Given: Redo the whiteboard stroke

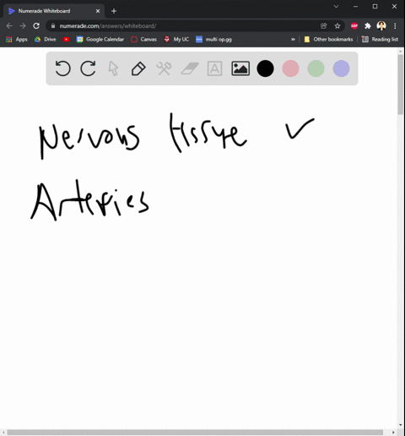Looking at the screenshot, I should (x=88, y=68).
